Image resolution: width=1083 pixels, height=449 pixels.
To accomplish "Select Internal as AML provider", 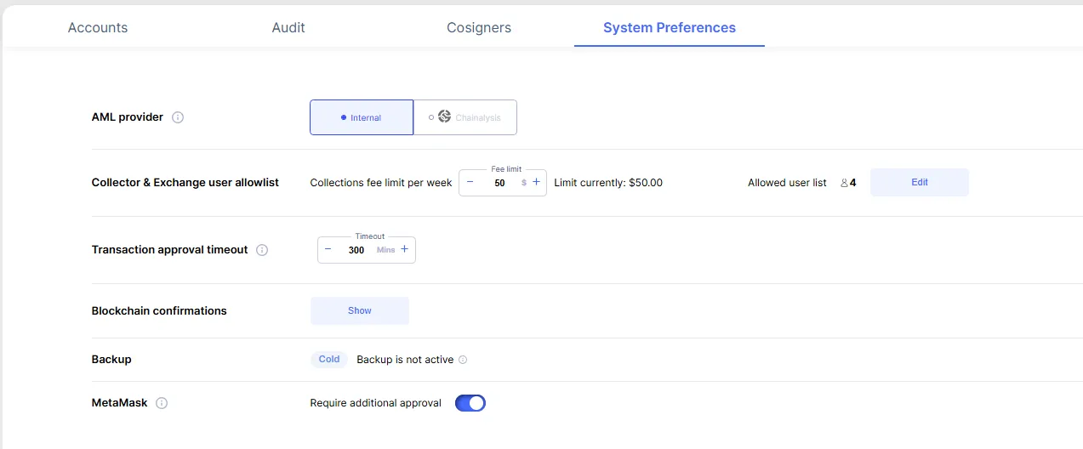I will tap(362, 117).
